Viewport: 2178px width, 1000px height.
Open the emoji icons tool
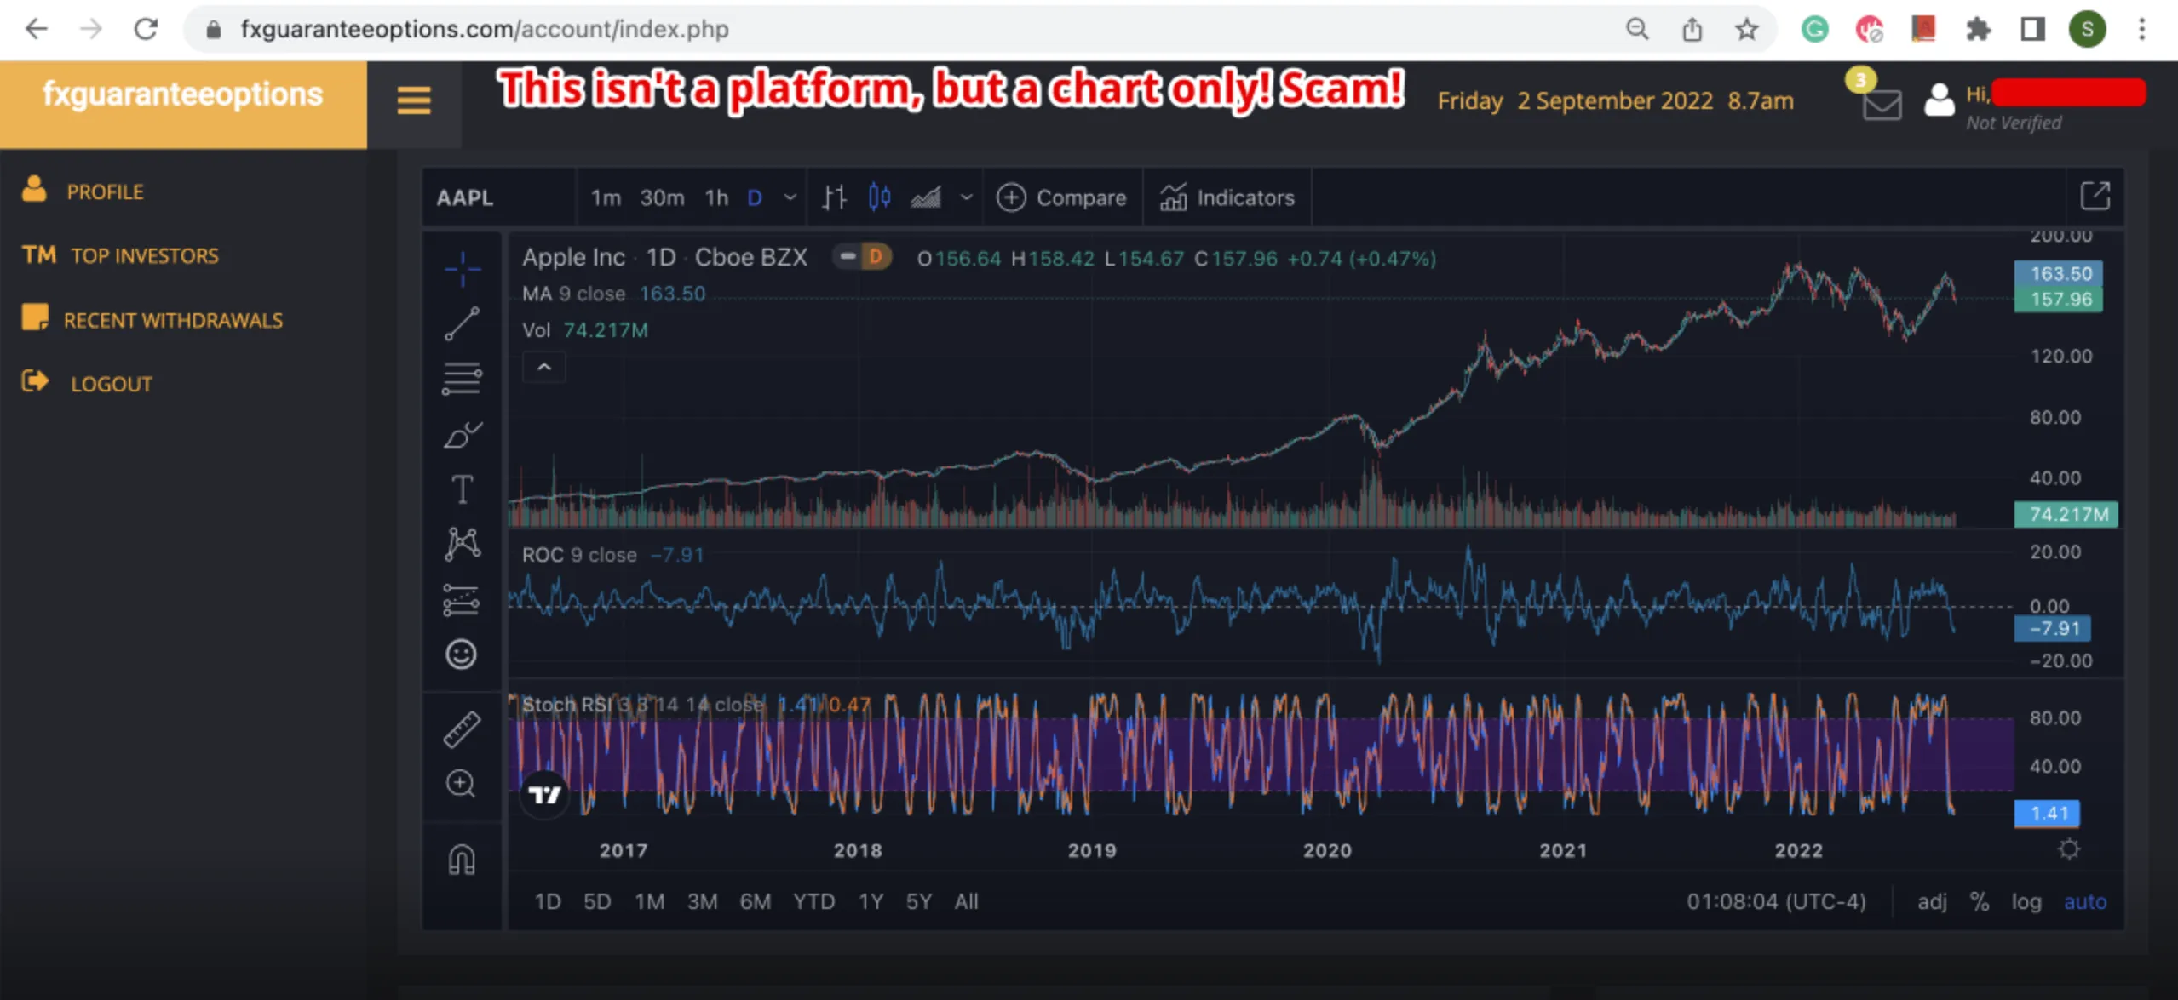coord(462,654)
